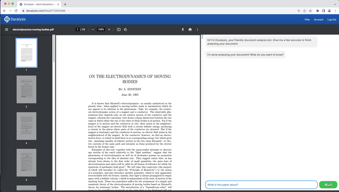Viewport: 339px width, 192px height.
Task: Click the Google icon in address bar
Action: point(298,10)
